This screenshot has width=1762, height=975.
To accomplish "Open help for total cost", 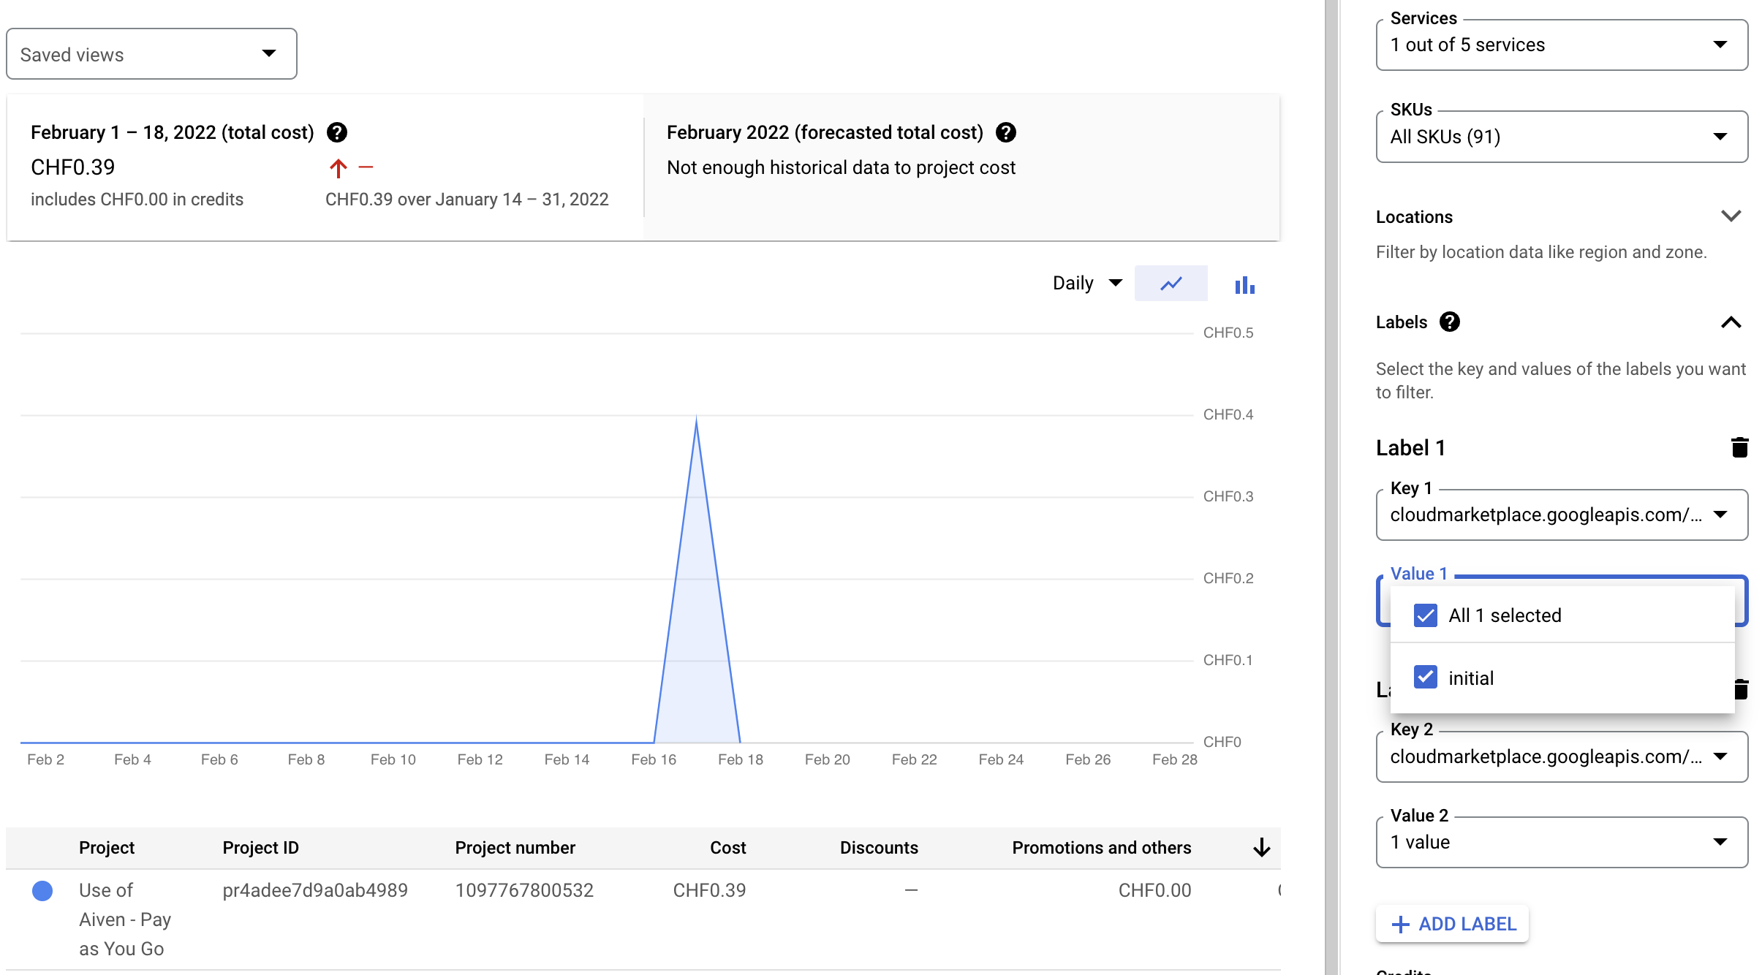I will coord(338,132).
